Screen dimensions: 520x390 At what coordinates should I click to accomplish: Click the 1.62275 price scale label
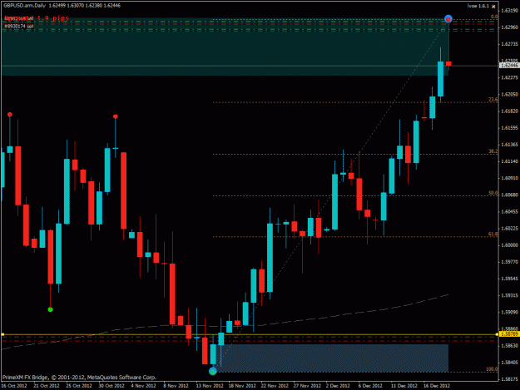click(510, 77)
